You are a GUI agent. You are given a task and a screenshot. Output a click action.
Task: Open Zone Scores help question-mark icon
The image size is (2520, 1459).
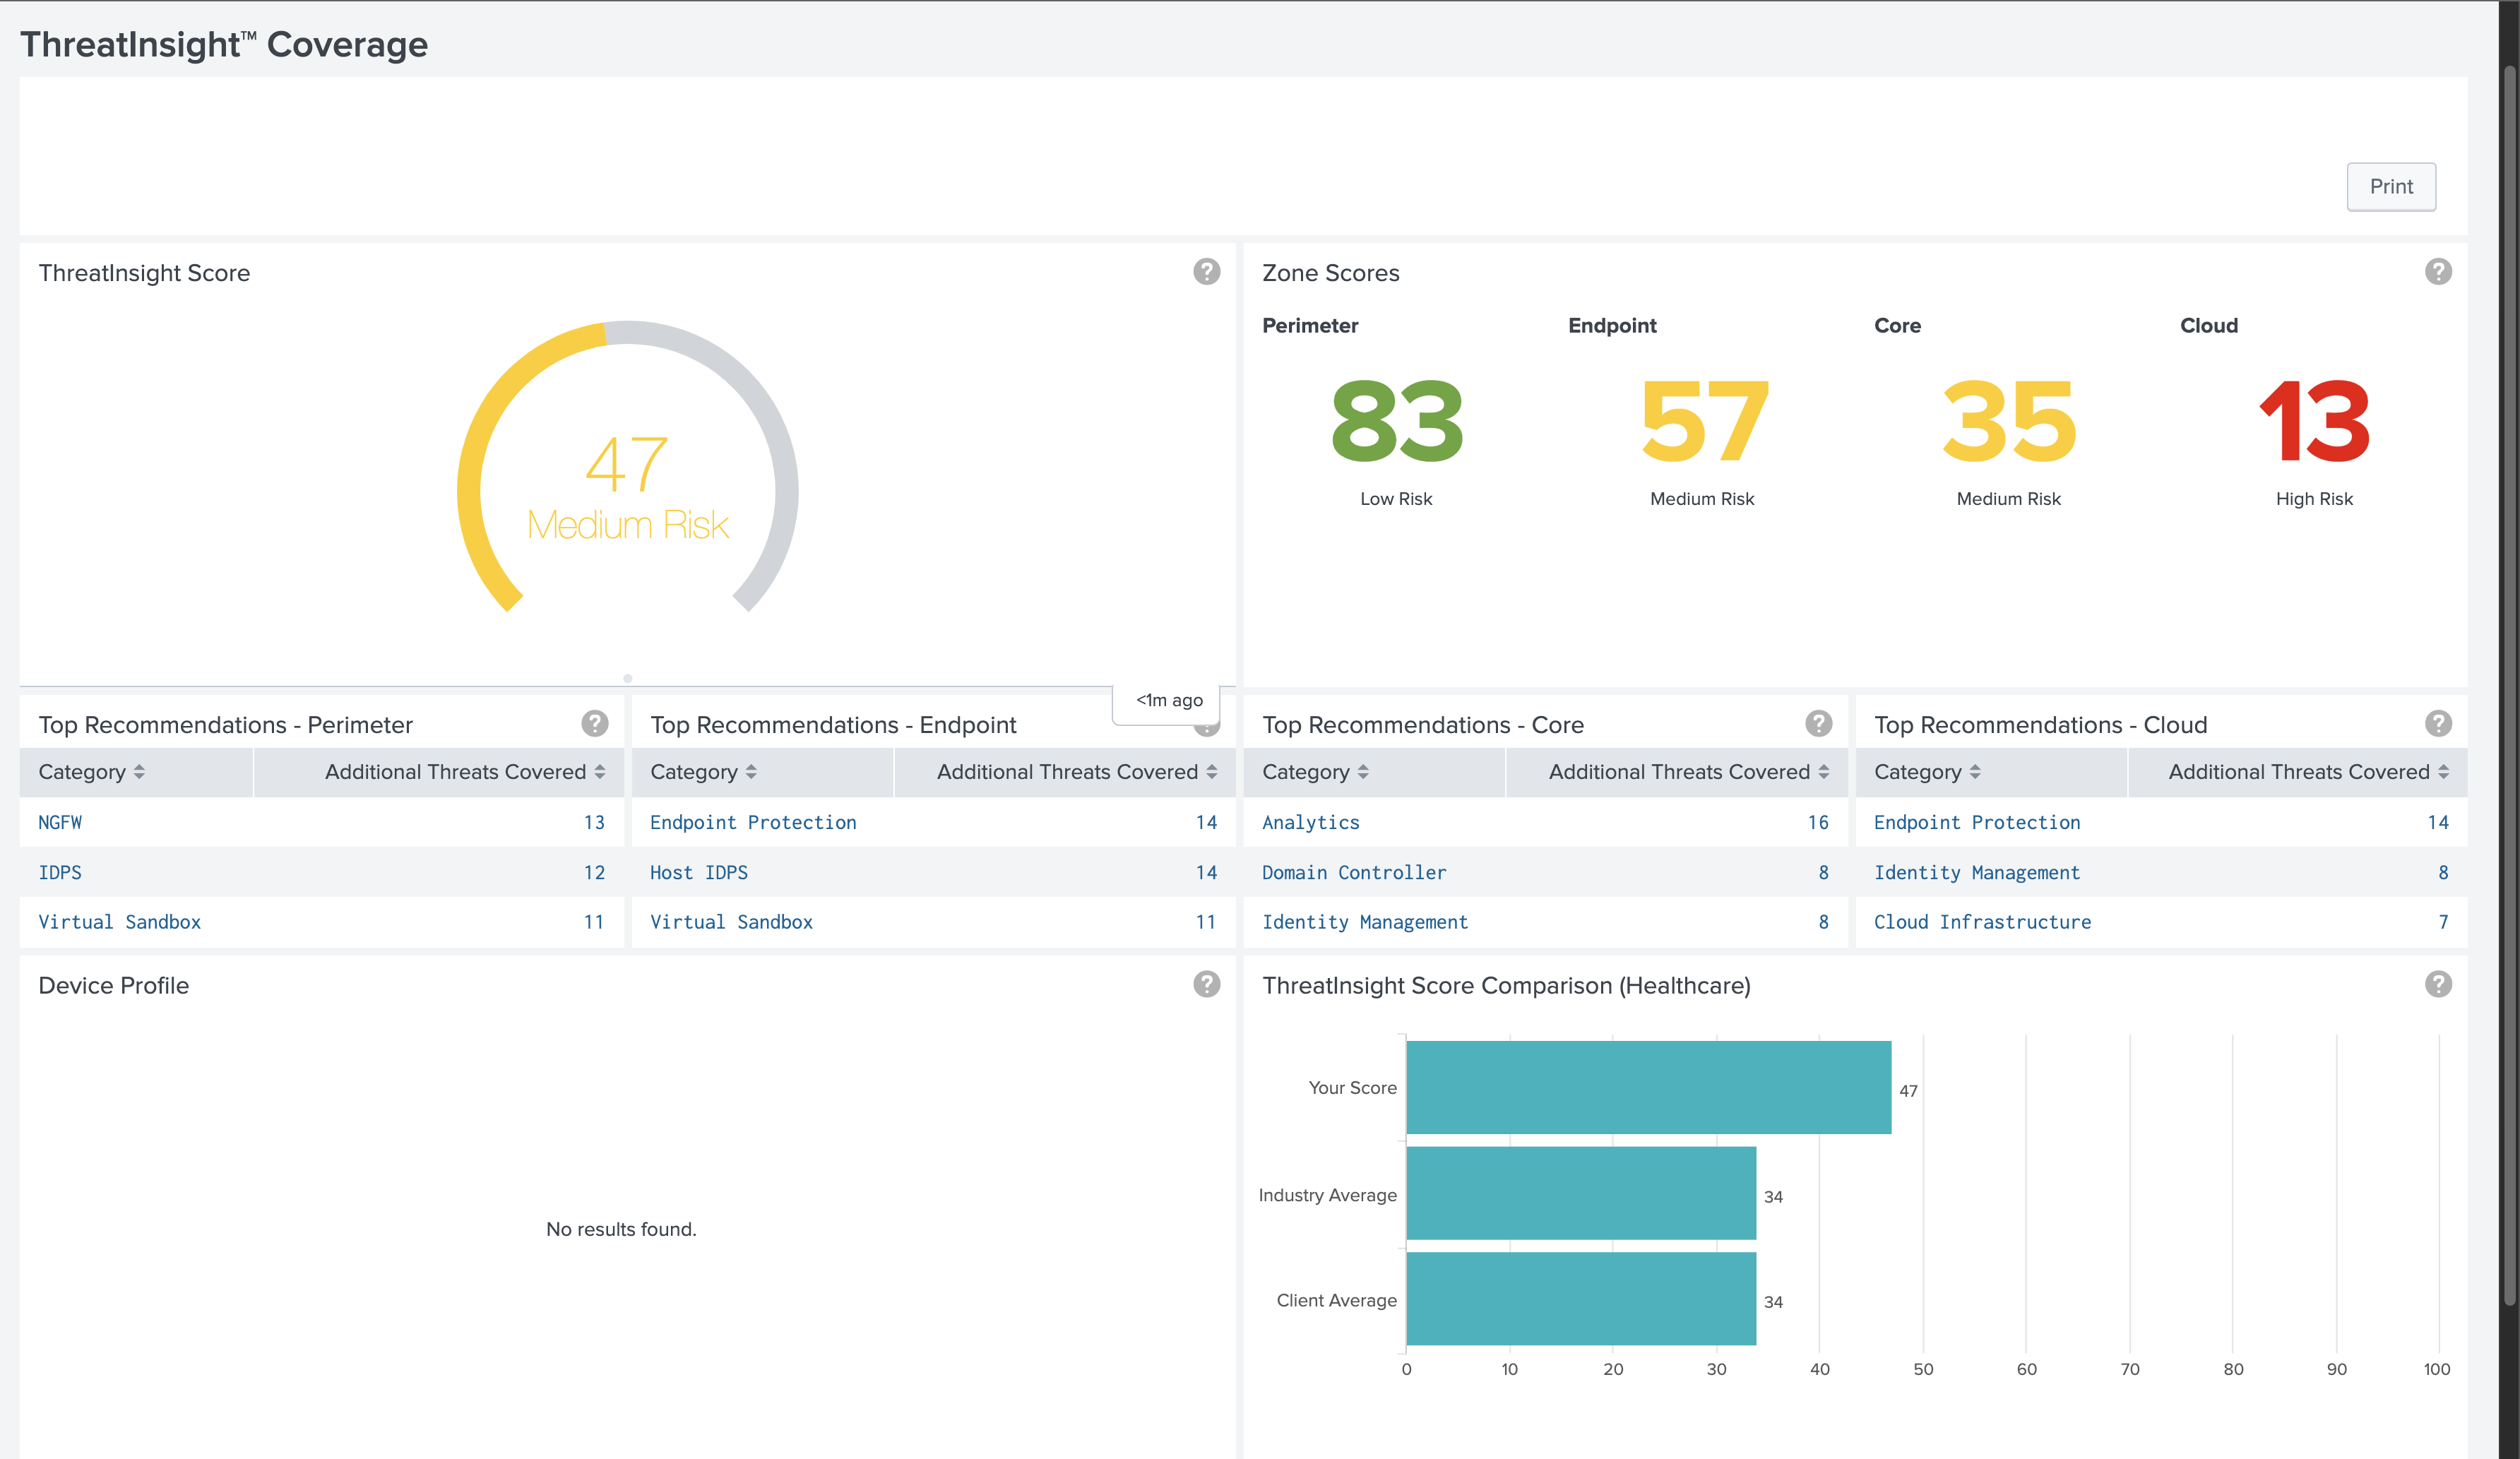2437,272
